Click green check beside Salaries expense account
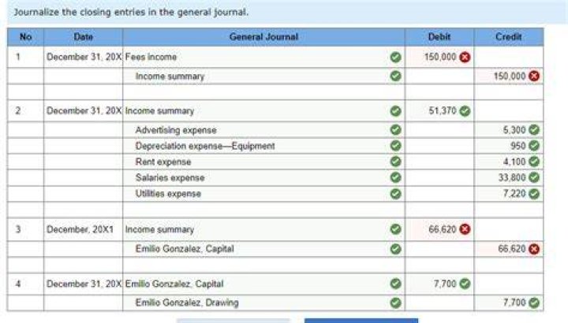The width and height of the screenshot is (568, 323). coord(395,177)
